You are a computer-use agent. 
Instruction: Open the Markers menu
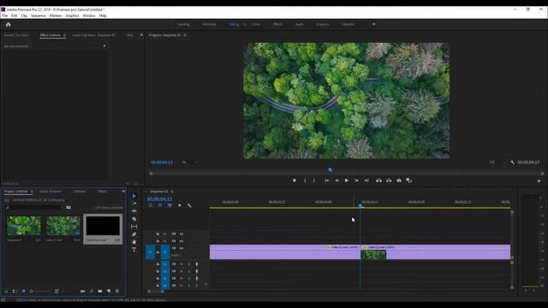55,15
